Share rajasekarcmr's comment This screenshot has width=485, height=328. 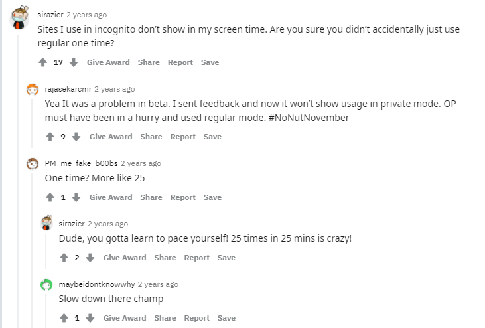tap(151, 137)
